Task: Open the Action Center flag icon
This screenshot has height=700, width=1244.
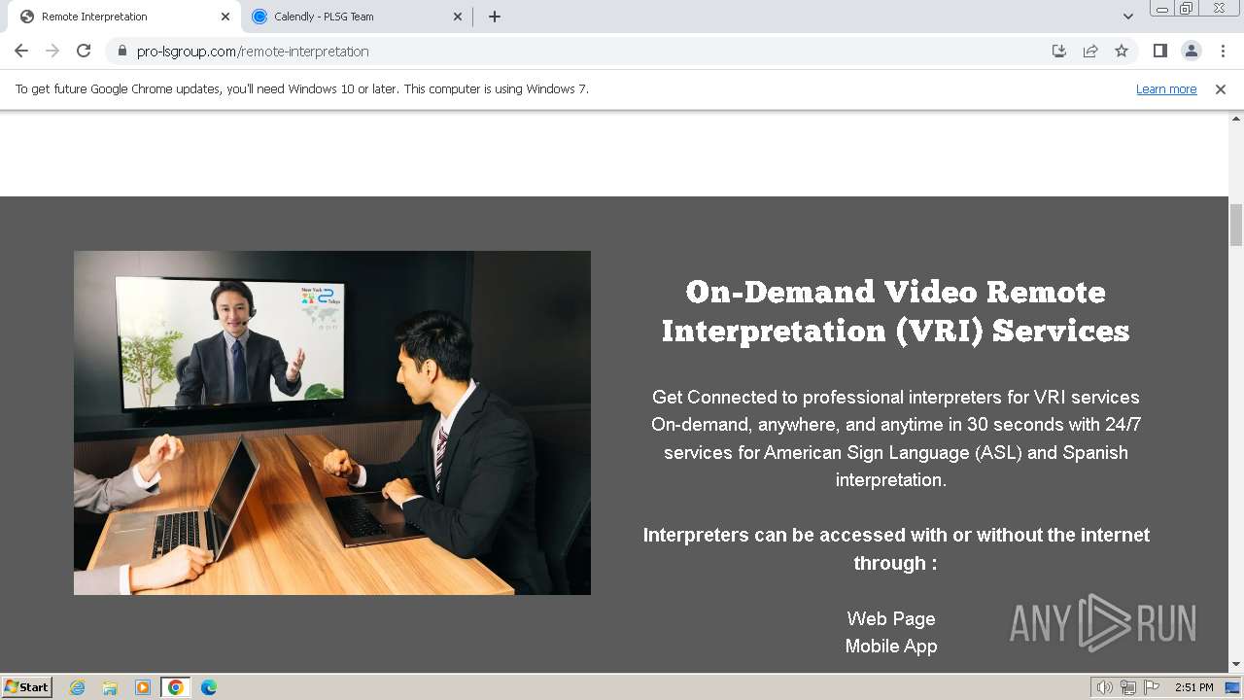Action: (x=1152, y=687)
